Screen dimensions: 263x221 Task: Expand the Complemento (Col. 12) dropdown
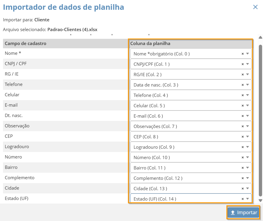pos(248,178)
